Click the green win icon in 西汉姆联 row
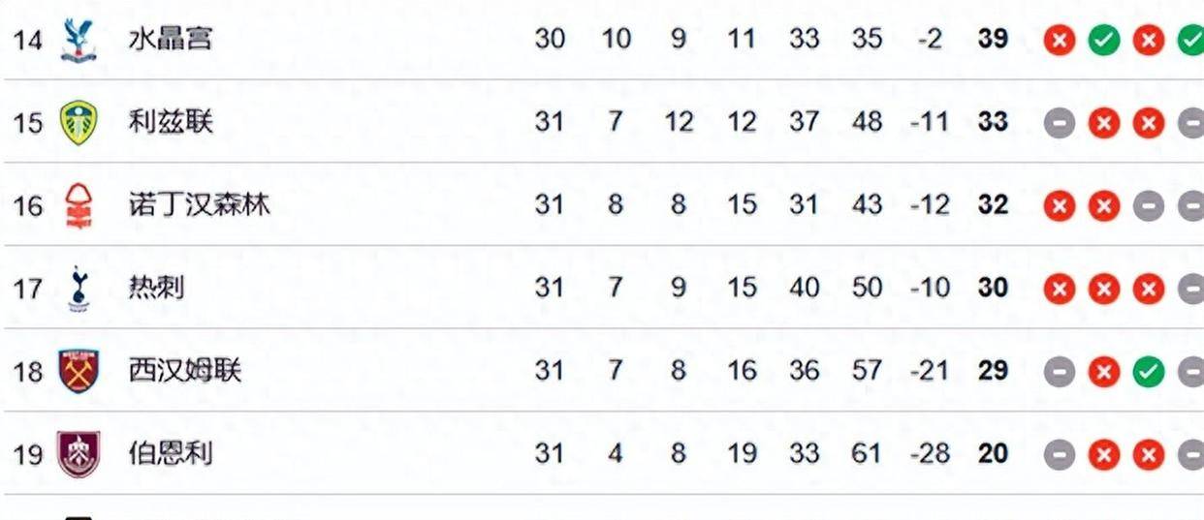 (x=1148, y=371)
